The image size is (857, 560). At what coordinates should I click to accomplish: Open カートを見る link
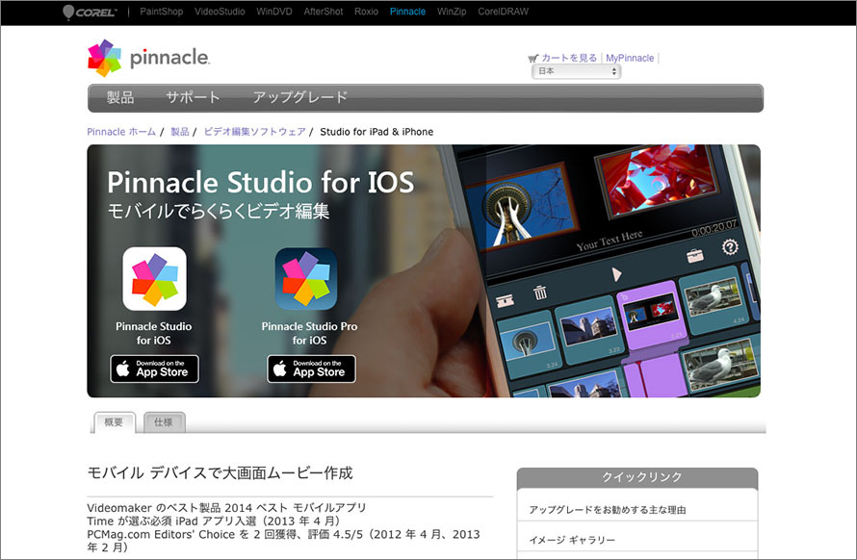[x=569, y=58]
